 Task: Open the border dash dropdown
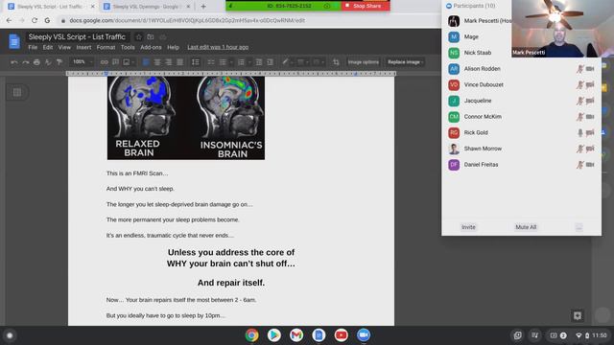point(318,61)
